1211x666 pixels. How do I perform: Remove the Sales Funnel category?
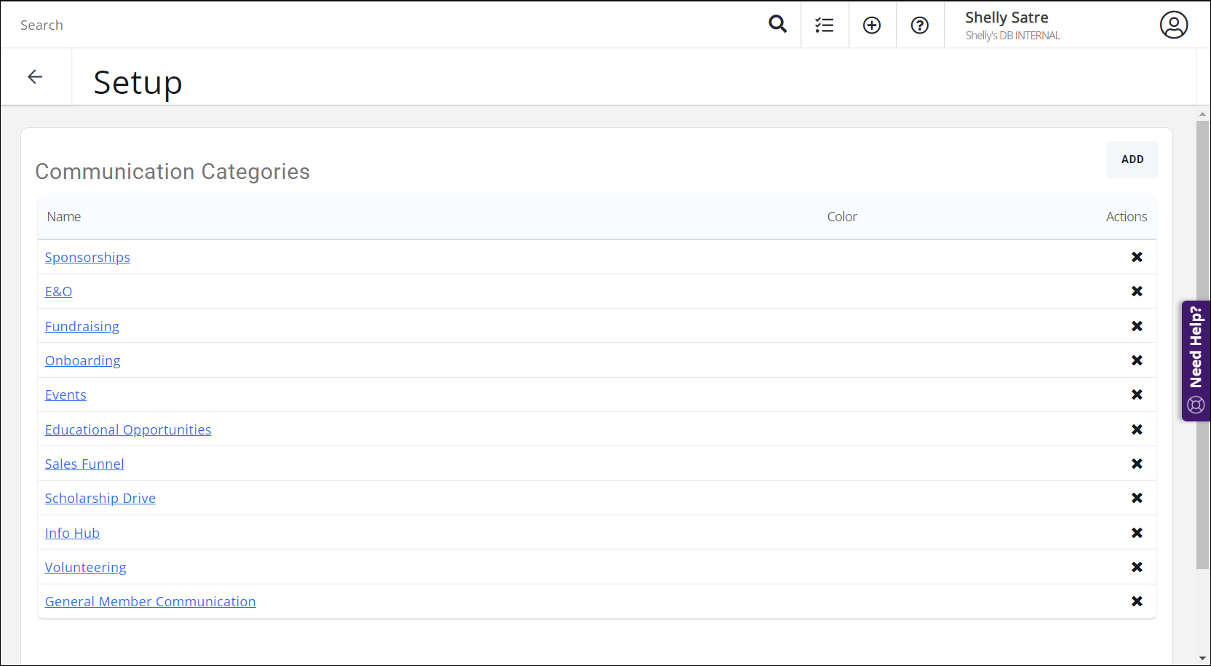pos(1137,464)
